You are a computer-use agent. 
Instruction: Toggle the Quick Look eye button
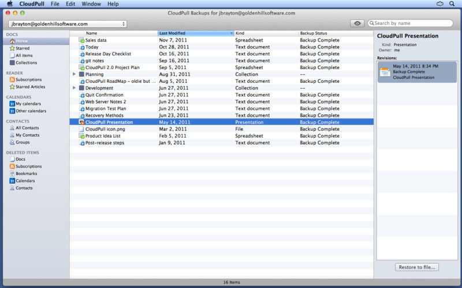pyautogui.click(x=357, y=23)
